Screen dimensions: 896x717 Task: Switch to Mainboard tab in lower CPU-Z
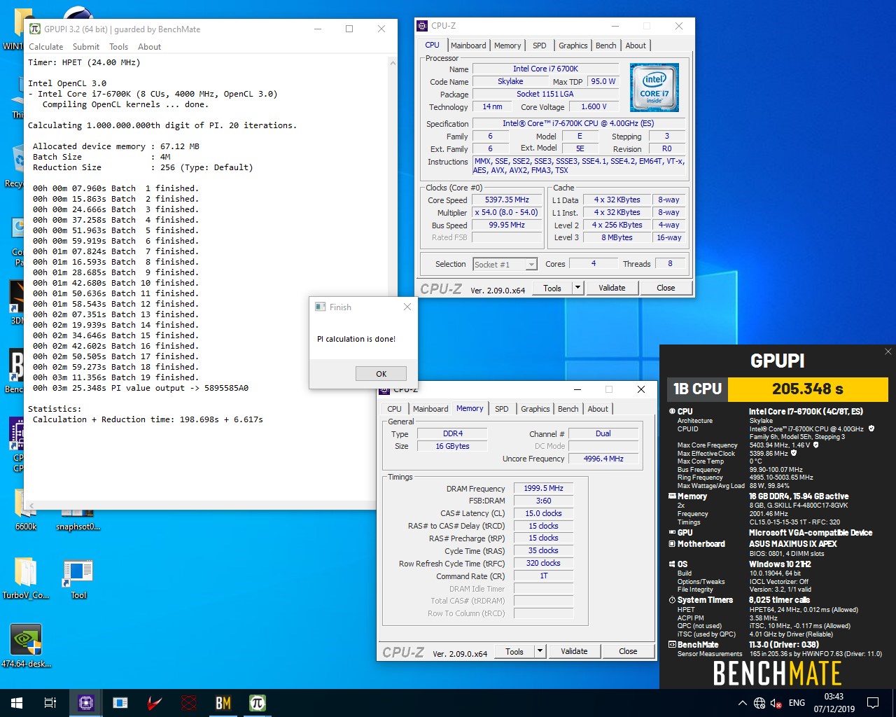point(430,409)
